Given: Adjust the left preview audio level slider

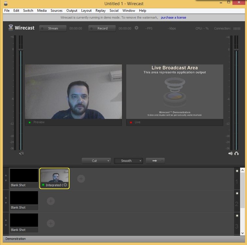Looking at the screenshot, I should [21, 50].
